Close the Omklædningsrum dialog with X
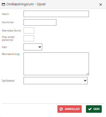The width and height of the screenshot is (106, 117). [101, 5]
